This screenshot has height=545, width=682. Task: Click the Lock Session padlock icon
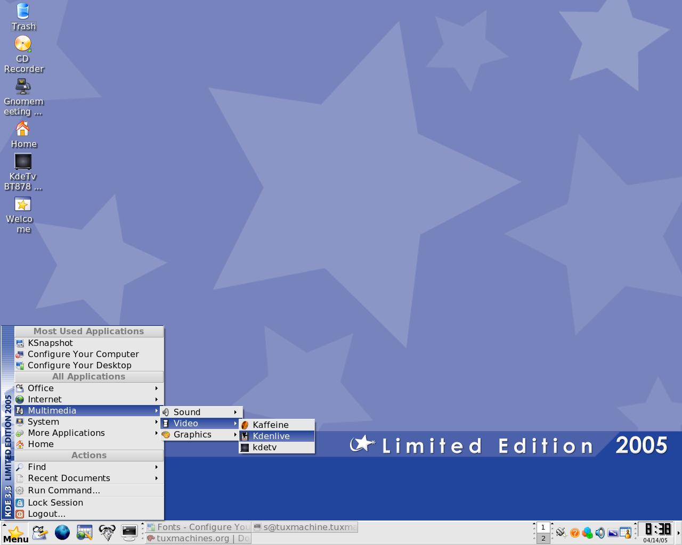[x=20, y=502]
